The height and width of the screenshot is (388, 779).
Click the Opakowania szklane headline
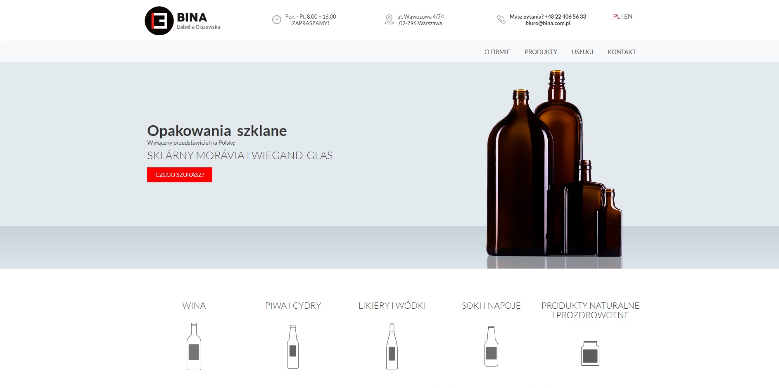(x=217, y=131)
